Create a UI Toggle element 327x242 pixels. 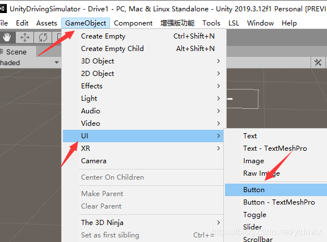point(276,215)
